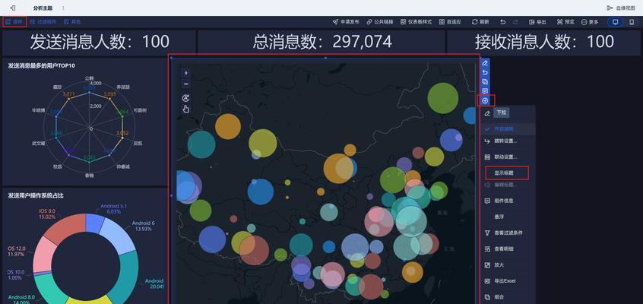This screenshot has width=643, height=304.
Task: Click 导出 to export the dashboard
Action: coord(537,22)
